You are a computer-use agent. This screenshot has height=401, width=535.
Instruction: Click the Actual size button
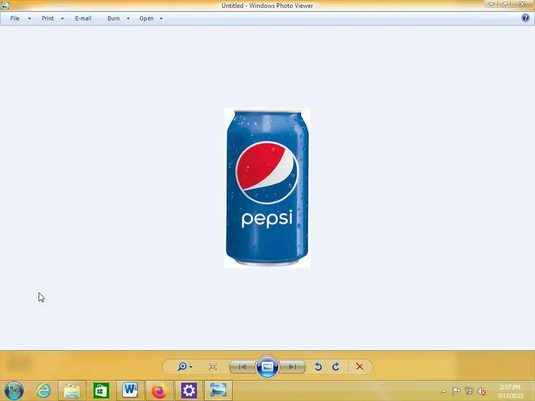pos(213,367)
